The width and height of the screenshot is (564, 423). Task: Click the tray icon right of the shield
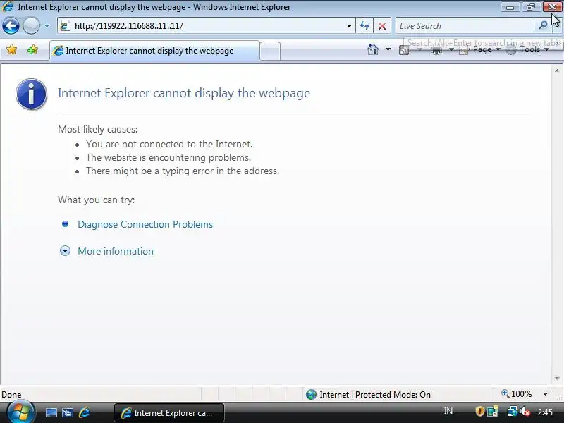click(493, 411)
